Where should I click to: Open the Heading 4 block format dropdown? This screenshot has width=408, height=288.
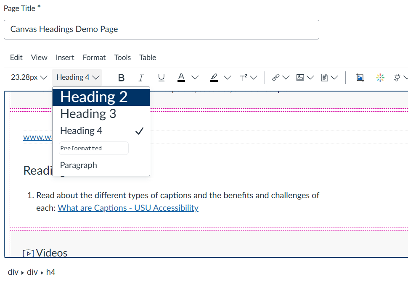click(77, 77)
